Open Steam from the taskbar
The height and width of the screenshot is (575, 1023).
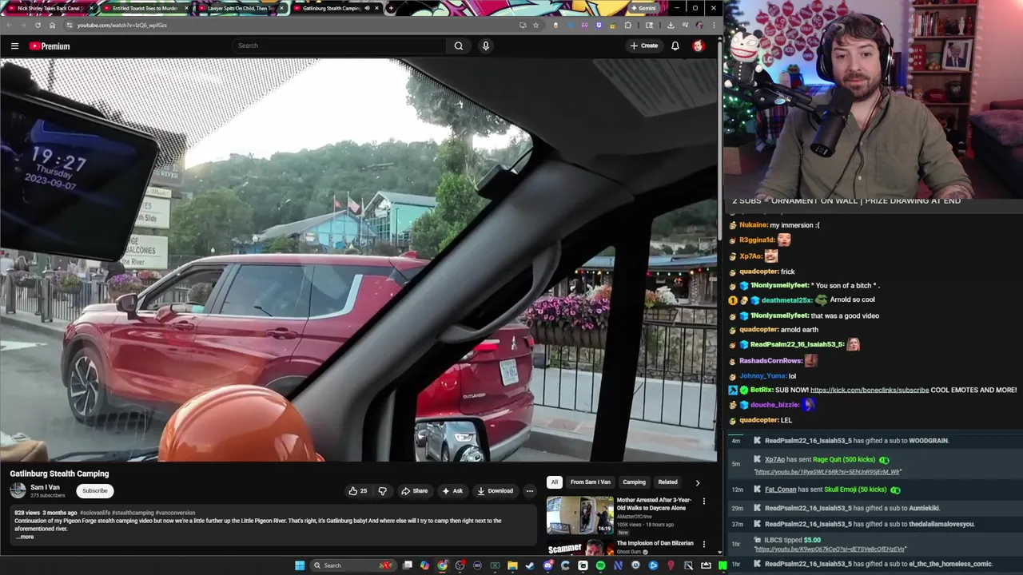[x=530, y=565]
